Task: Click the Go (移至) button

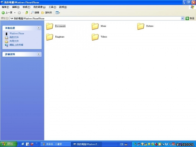Action: point(190,18)
